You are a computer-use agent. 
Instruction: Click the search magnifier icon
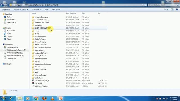(x=178, y=5)
